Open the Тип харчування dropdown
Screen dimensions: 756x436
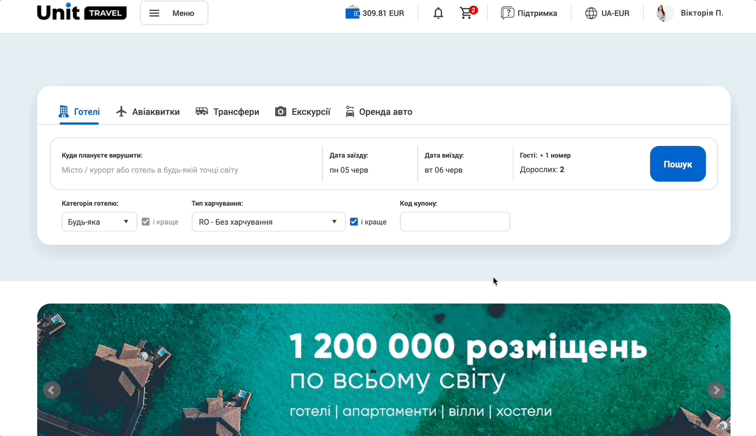pyautogui.click(x=268, y=222)
